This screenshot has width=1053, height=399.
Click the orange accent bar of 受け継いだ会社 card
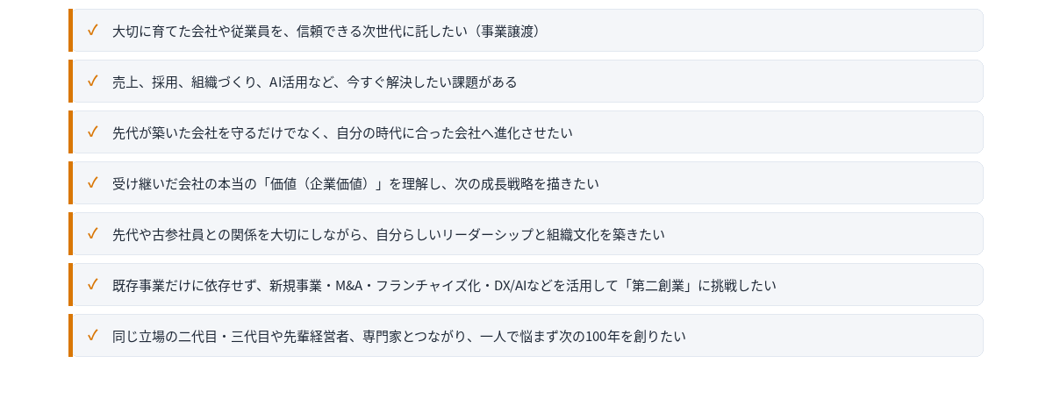pyautogui.click(x=70, y=183)
